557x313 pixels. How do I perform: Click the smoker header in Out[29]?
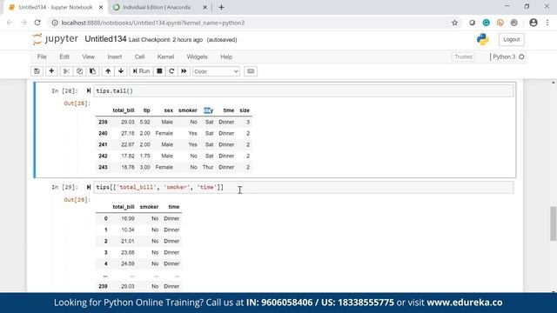[149, 207]
